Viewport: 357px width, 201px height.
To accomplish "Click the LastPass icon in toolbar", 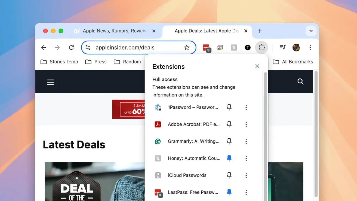I will 206,48.
